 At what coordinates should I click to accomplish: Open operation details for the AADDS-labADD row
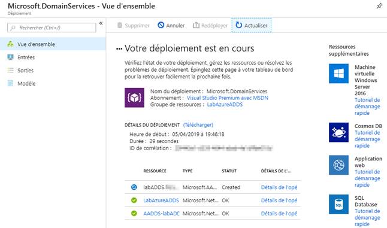point(279,214)
